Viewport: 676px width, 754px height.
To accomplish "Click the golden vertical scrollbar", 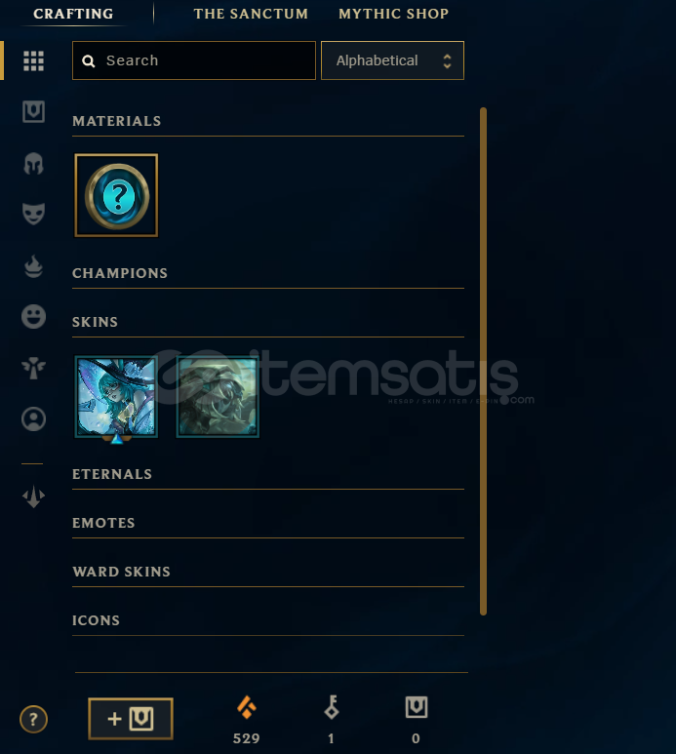I will (x=483, y=361).
